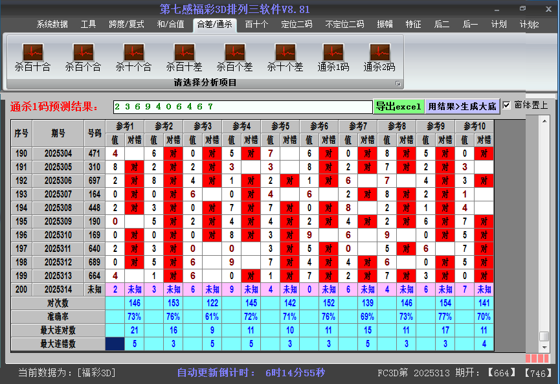
Task: Toggle the 窗体置上 checkbox
Action: 507,106
